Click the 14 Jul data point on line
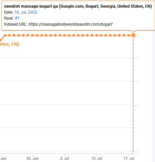This screenshot has width=155, height=162. coord(115,35)
